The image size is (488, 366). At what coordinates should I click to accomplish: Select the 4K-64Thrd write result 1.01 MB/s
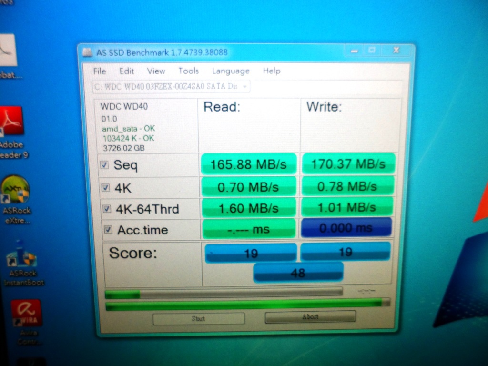click(346, 207)
